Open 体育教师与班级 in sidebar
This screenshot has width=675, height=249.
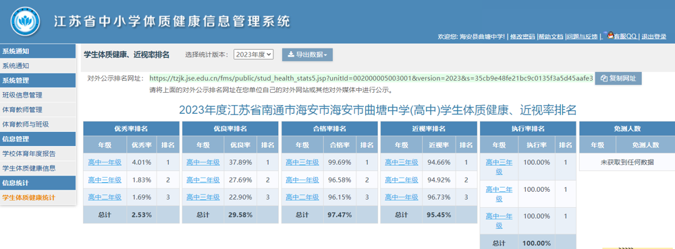[38, 124]
